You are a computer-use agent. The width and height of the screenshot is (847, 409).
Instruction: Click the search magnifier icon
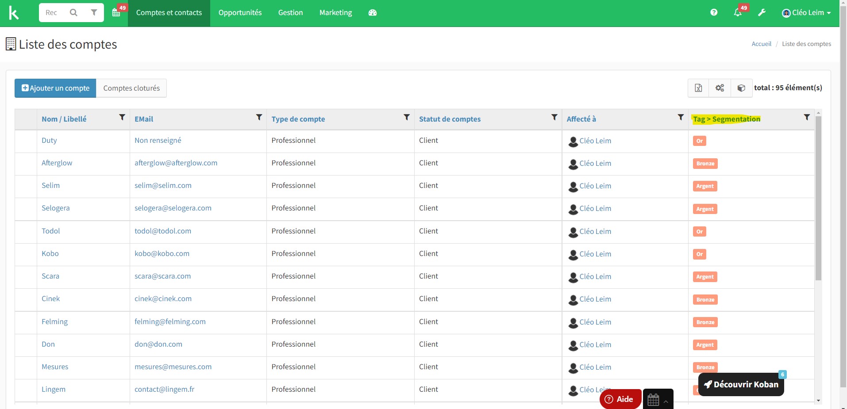[x=73, y=12]
